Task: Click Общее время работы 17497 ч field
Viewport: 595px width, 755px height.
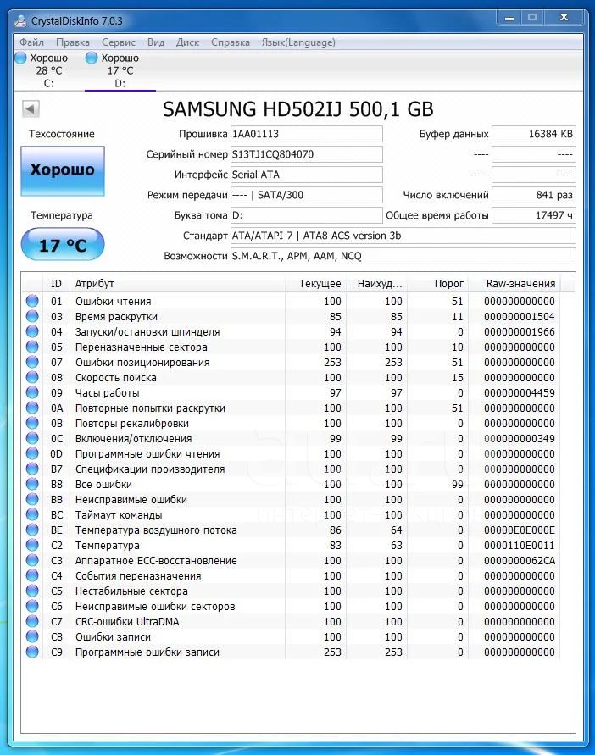Action: click(533, 215)
